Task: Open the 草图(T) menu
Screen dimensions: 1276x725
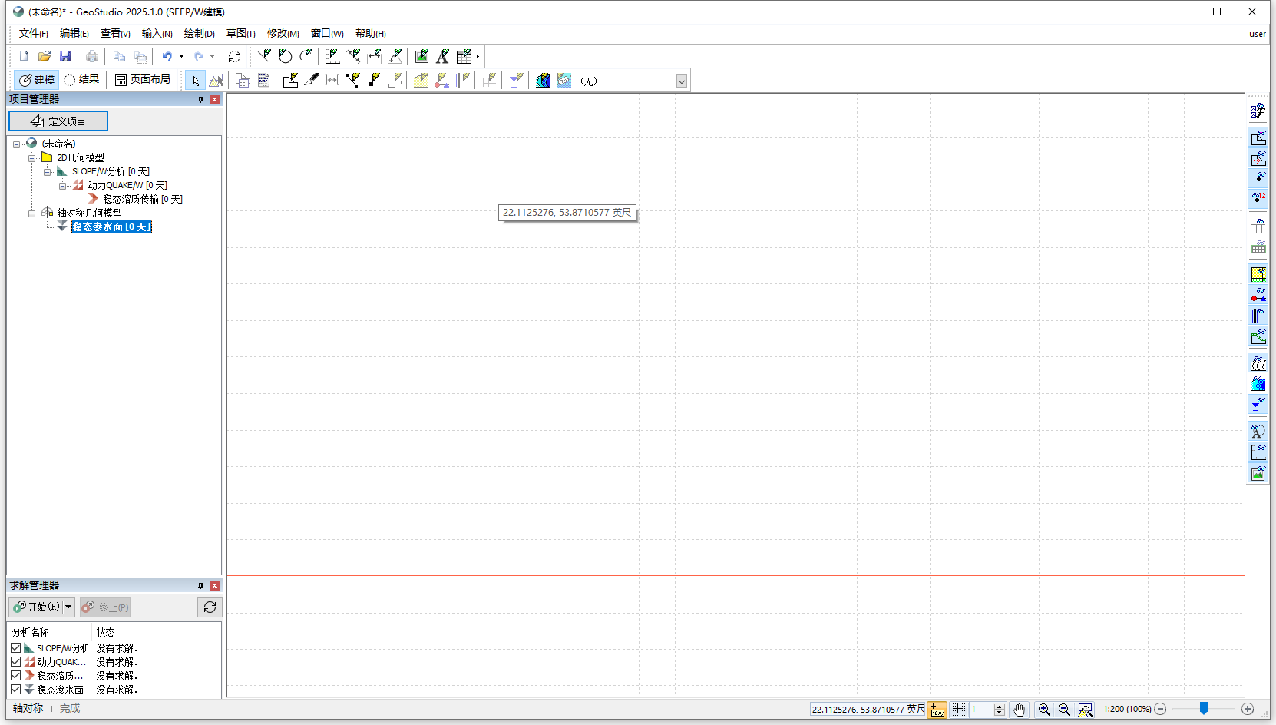Action: click(241, 33)
